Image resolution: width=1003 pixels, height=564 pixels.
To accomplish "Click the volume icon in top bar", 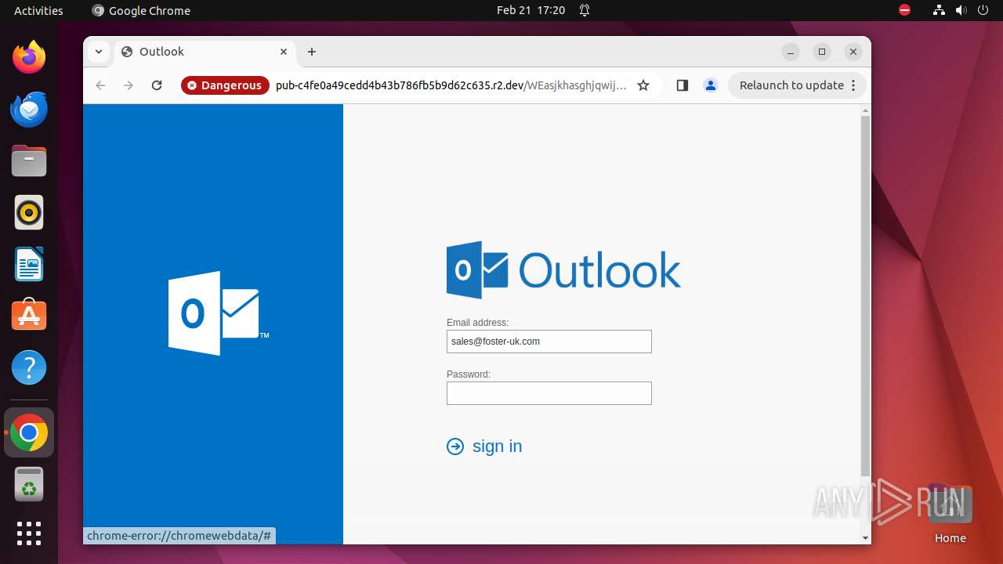I will click(961, 10).
